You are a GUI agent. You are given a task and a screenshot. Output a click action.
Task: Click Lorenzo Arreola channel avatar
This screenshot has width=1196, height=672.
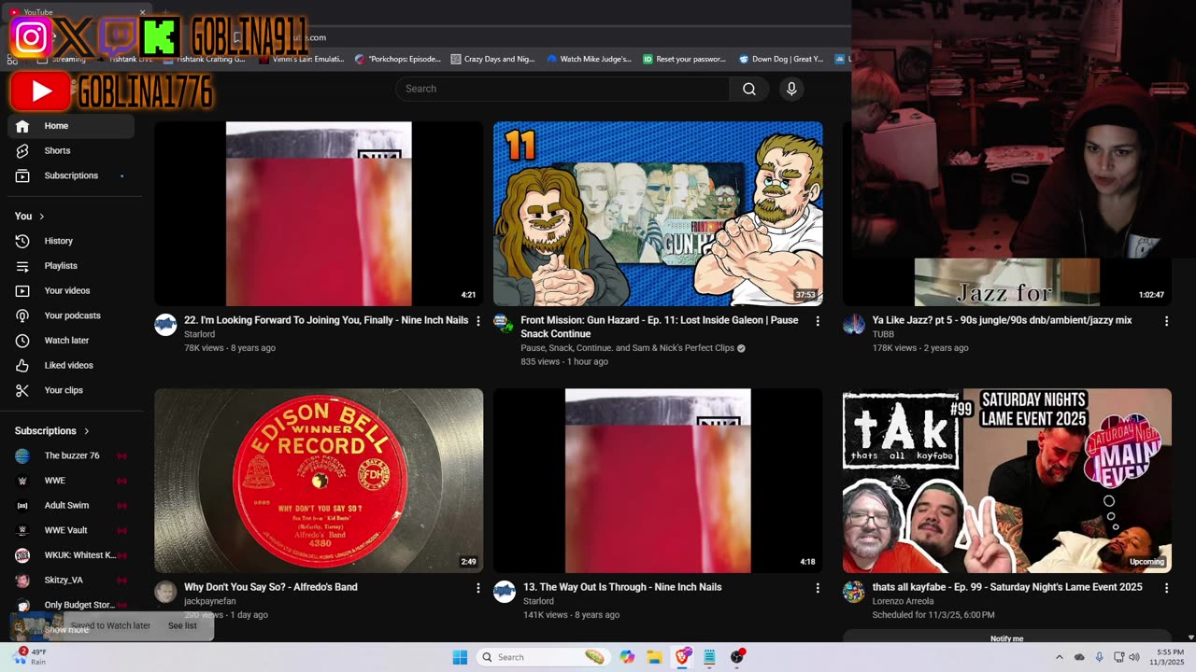pos(854,592)
